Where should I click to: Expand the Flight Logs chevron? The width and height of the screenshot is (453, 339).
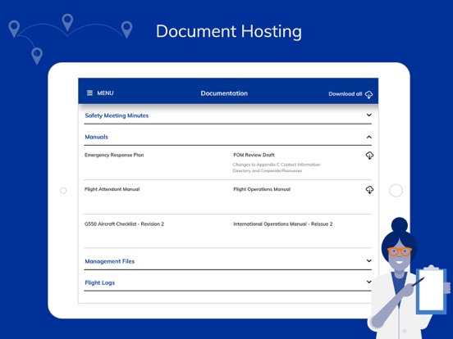tap(369, 282)
